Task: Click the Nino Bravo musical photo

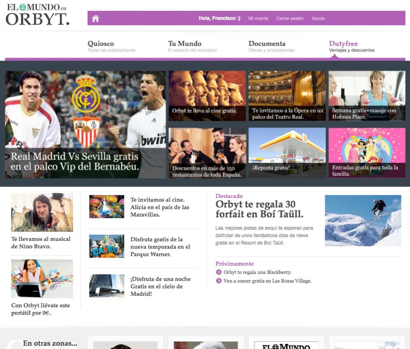Action: 42,212
